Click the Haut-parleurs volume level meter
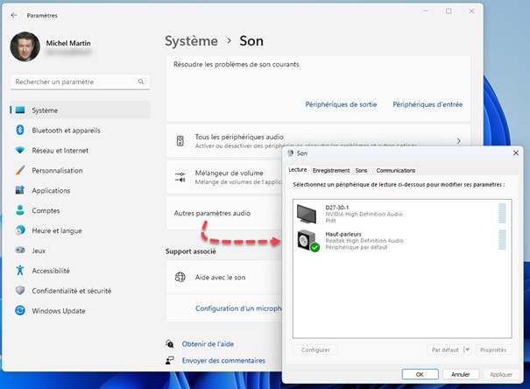Image resolution: width=530 pixels, height=389 pixels. 502,240
